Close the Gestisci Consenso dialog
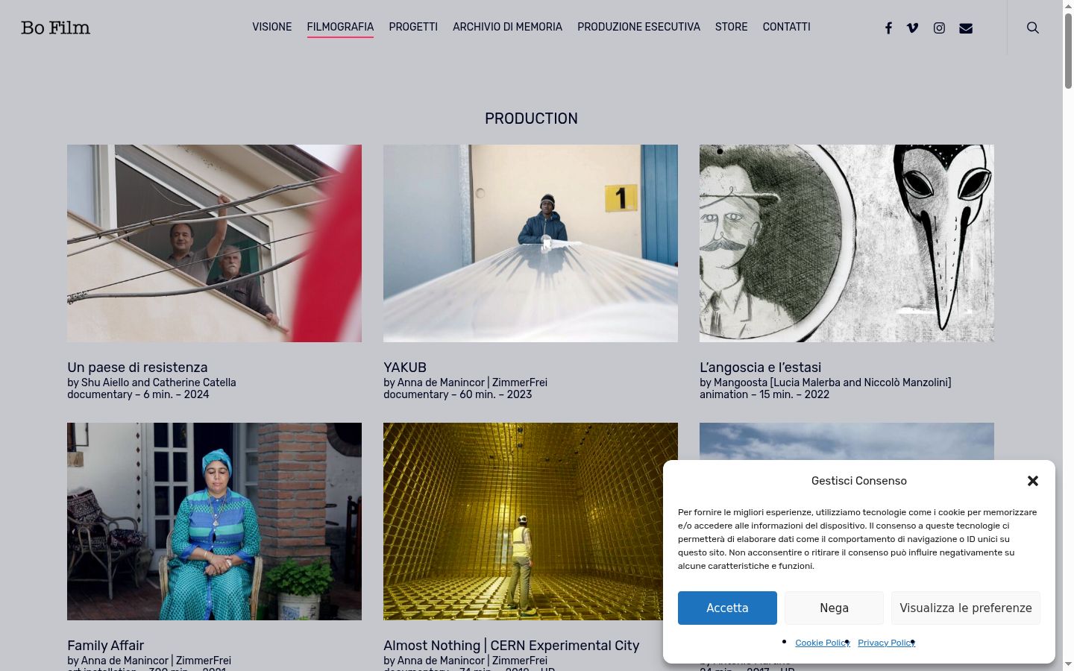The width and height of the screenshot is (1074, 671). click(x=1033, y=481)
